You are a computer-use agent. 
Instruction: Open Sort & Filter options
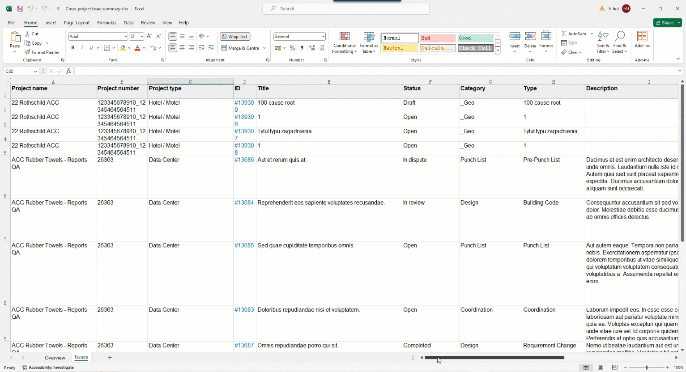603,42
